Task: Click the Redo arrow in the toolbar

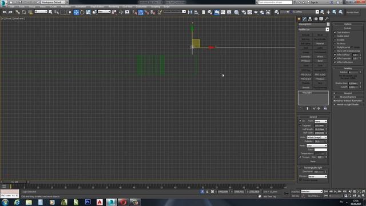Action: click(x=10, y=12)
